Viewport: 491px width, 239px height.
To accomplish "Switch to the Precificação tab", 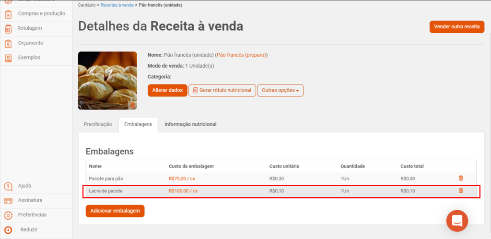I will pyautogui.click(x=98, y=124).
